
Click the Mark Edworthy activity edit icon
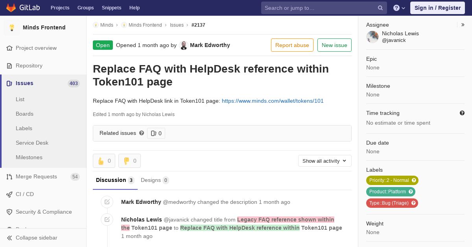click(107, 202)
